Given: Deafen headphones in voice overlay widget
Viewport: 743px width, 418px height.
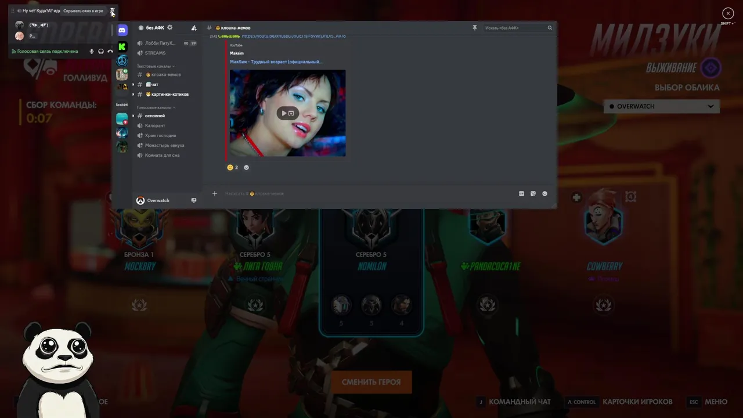Looking at the screenshot, I should click(101, 52).
